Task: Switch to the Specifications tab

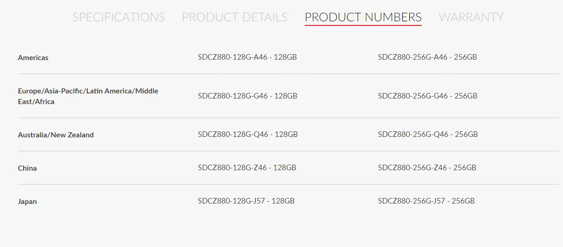Action: click(x=119, y=17)
